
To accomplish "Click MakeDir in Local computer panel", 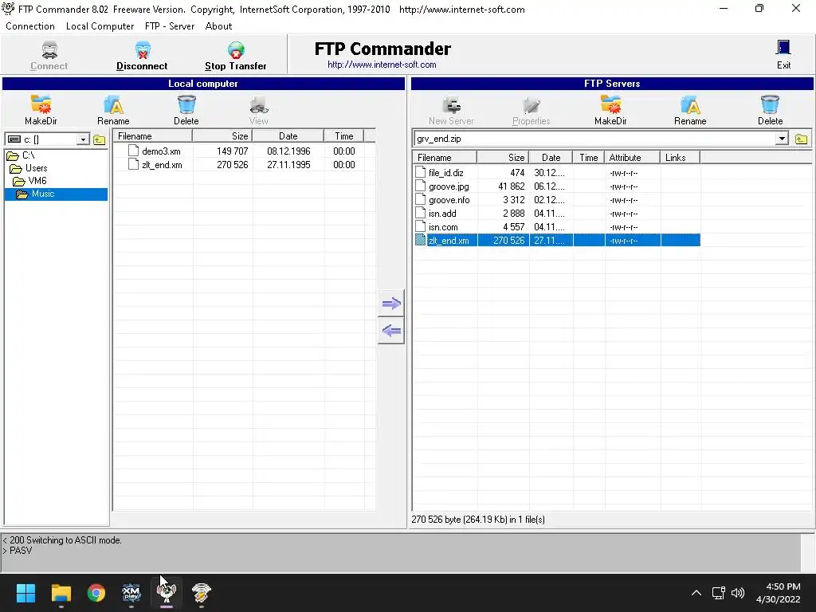I will [x=41, y=110].
